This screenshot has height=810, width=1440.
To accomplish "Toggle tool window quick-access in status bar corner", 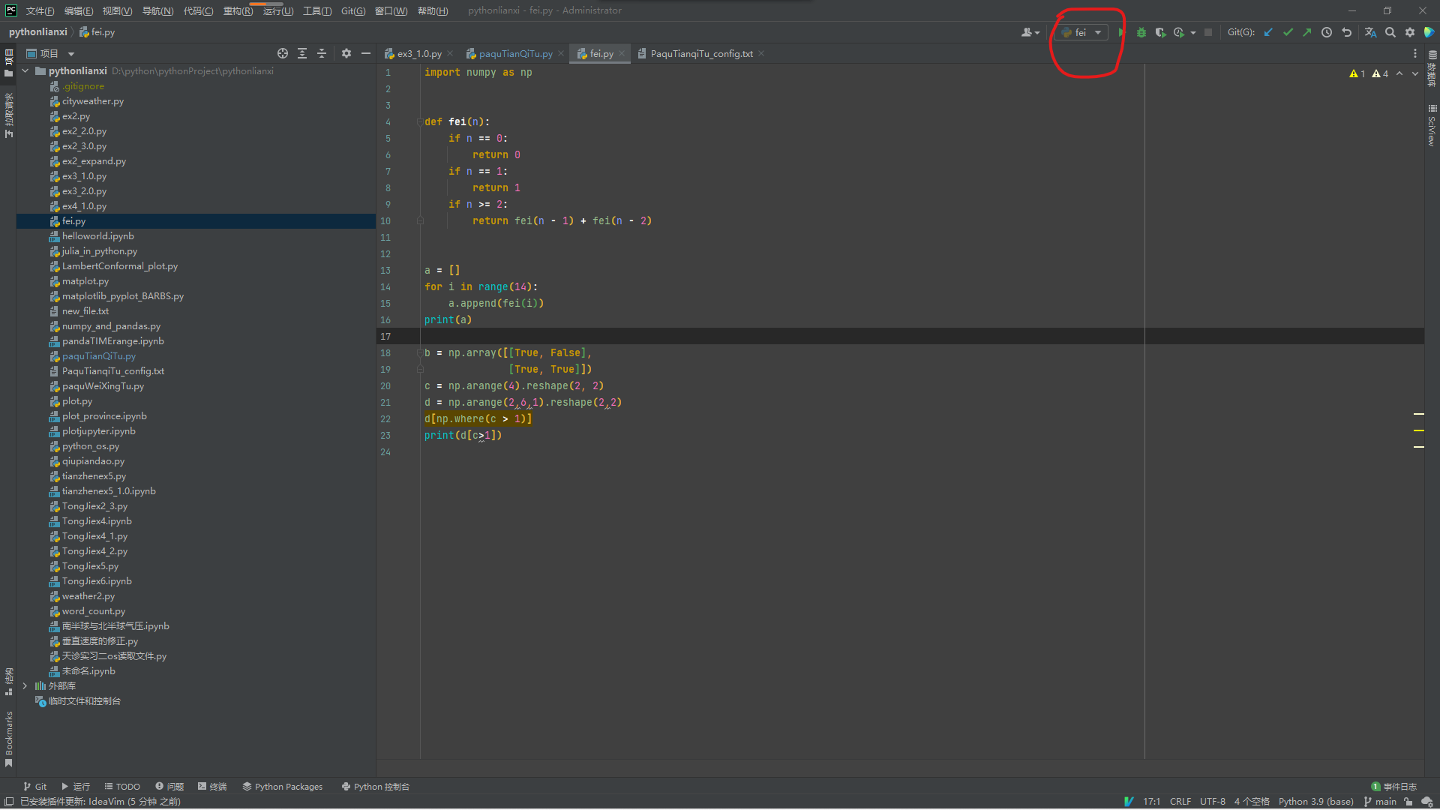I will tap(9, 801).
